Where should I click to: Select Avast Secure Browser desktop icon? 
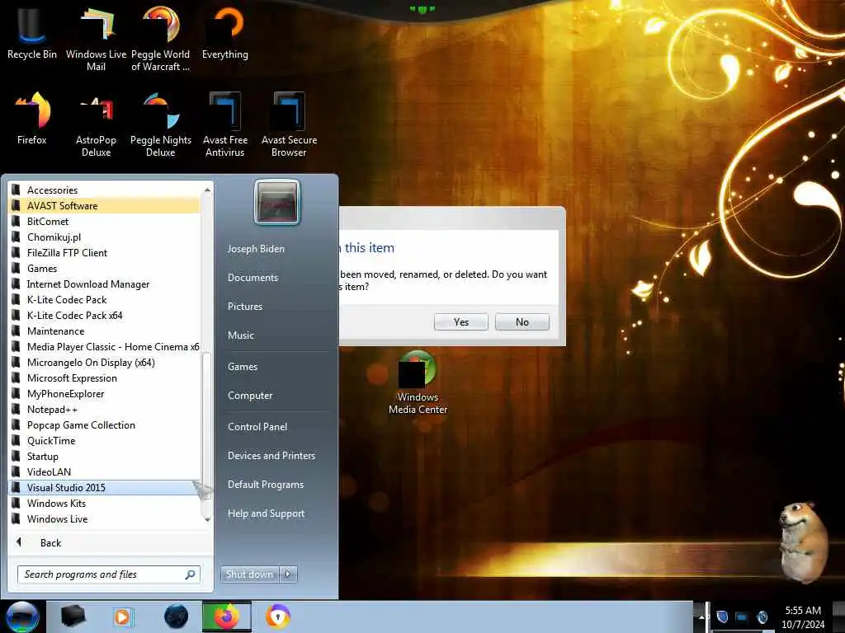coord(290,125)
